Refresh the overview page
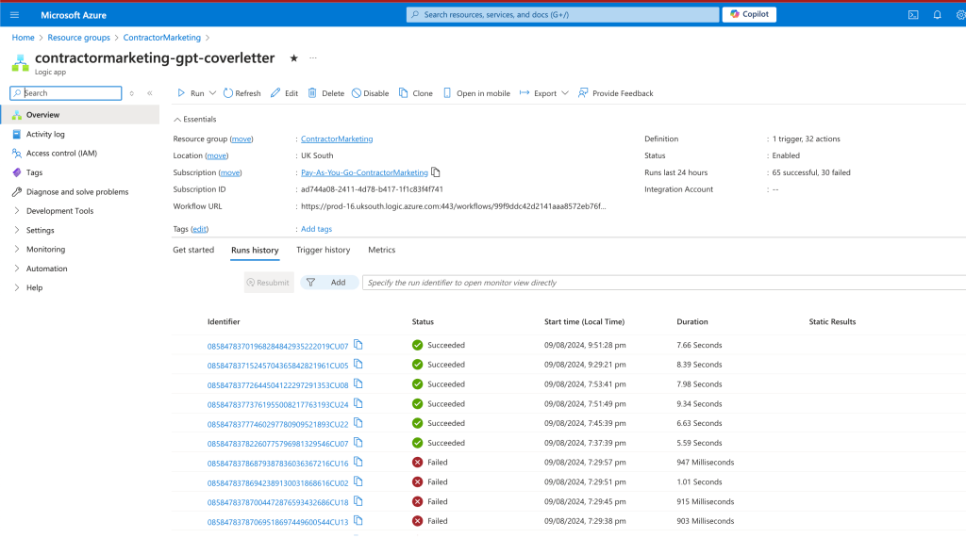The width and height of the screenshot is (966, 538). click(242, 93)
